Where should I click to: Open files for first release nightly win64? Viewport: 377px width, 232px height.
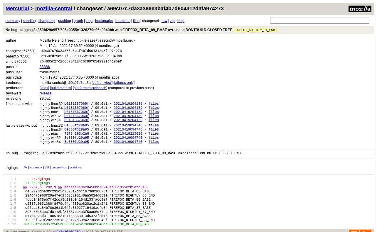point(154,120)
